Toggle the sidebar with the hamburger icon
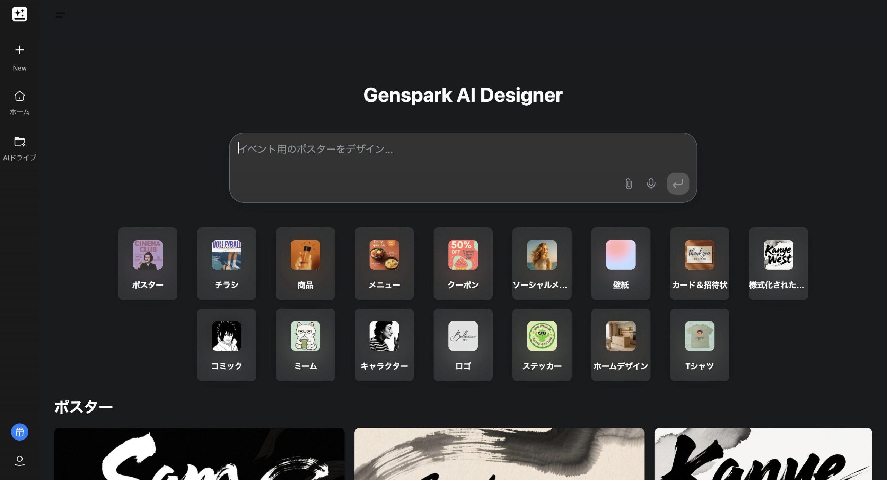The height and width of the screenshot is (480, 887). [60, 14]
